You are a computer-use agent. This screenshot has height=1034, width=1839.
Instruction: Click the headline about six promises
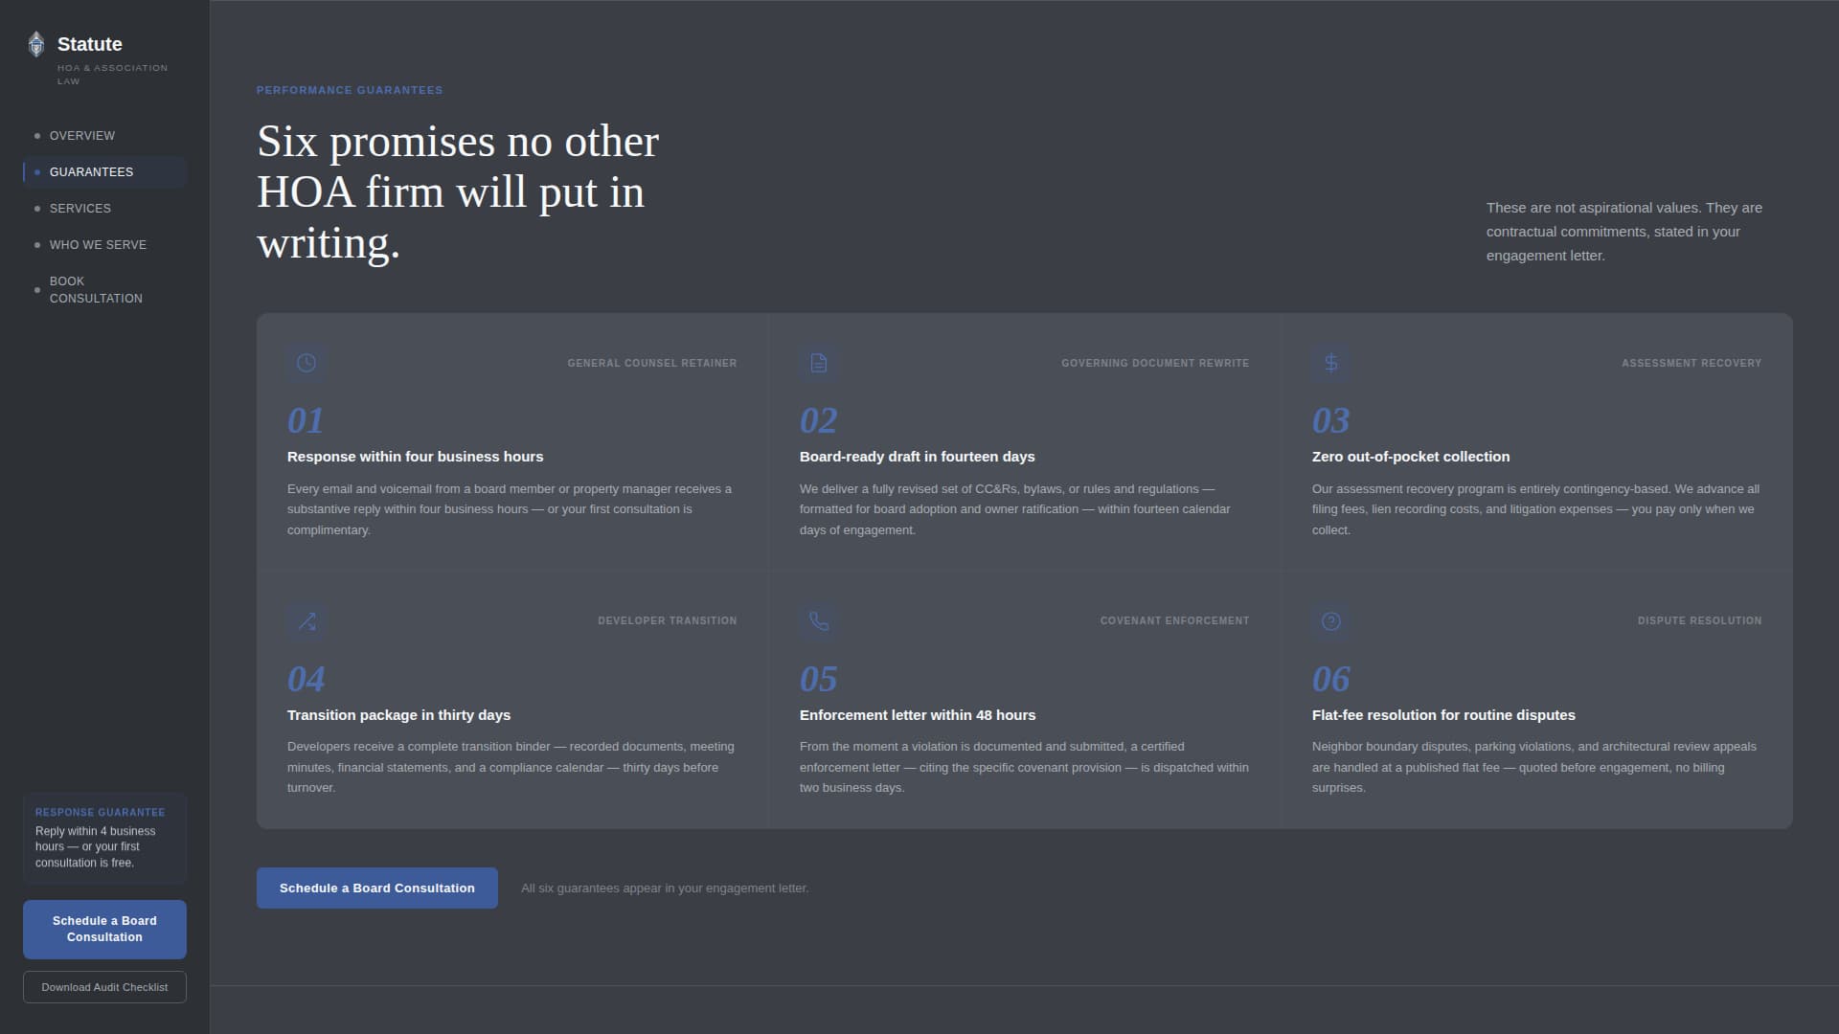457,191
